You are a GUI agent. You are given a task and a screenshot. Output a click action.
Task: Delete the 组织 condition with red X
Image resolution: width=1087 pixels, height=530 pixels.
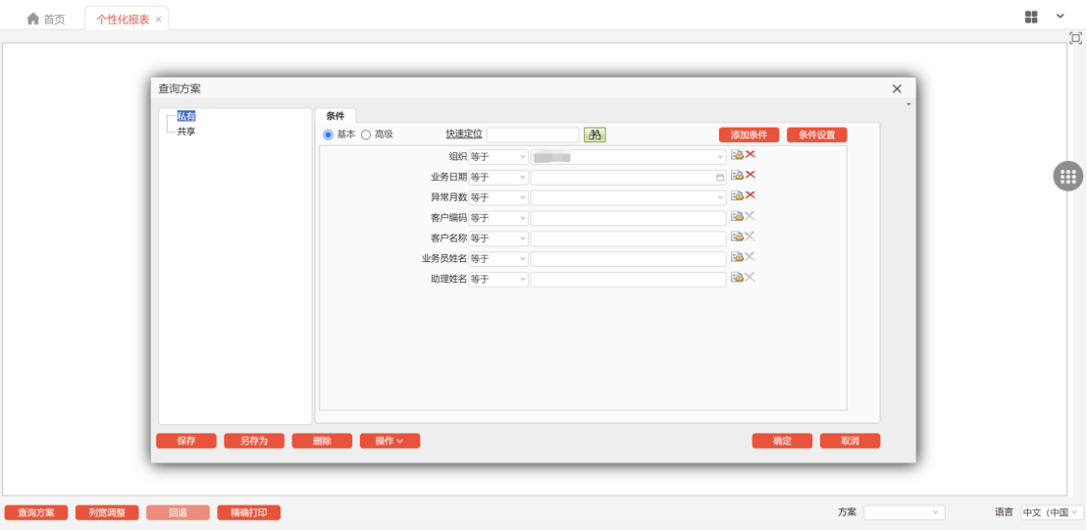751,155
